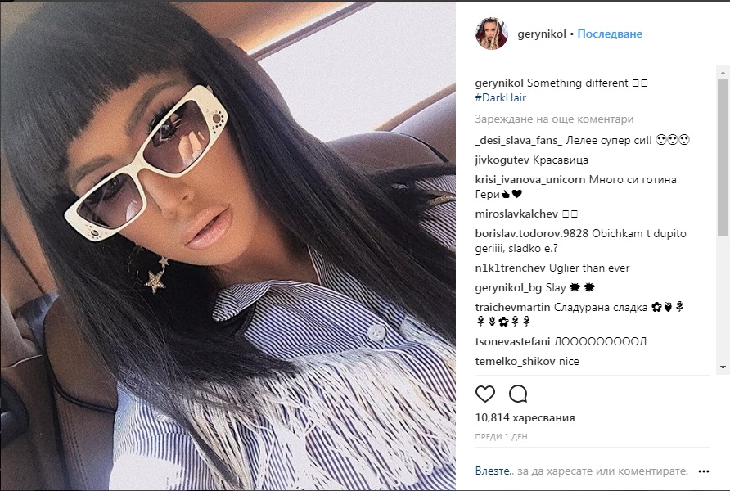Follow gerynikol via Последване link
This screenshot has width=730, height=491.
[x=610, y=34]
